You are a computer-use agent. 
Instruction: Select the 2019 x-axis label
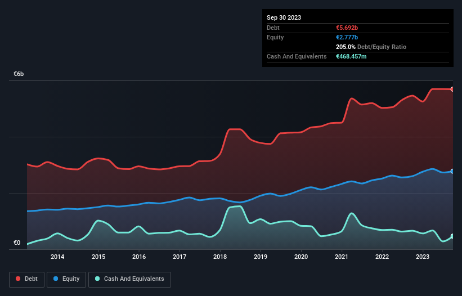click(261, 257)
